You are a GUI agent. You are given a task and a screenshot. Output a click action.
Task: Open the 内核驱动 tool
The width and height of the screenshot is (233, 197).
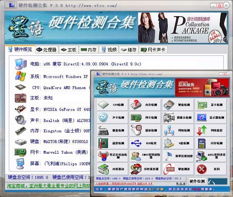click(113, 169)
